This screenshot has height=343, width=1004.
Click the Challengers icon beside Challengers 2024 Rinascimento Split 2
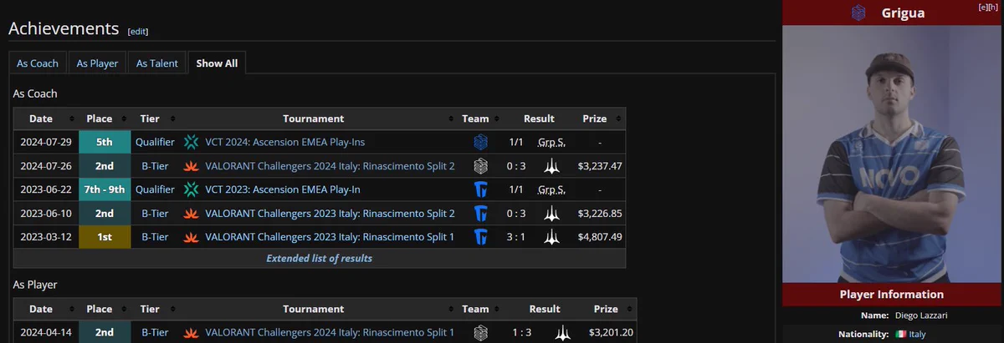click(x=191, y=166)
